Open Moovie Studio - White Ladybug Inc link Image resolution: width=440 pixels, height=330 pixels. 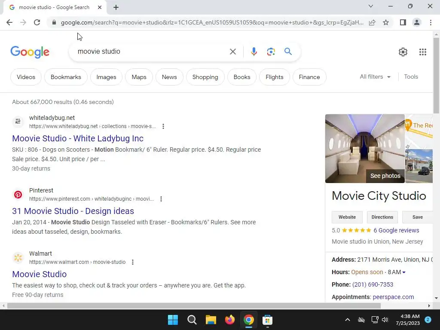click(78, 138)
